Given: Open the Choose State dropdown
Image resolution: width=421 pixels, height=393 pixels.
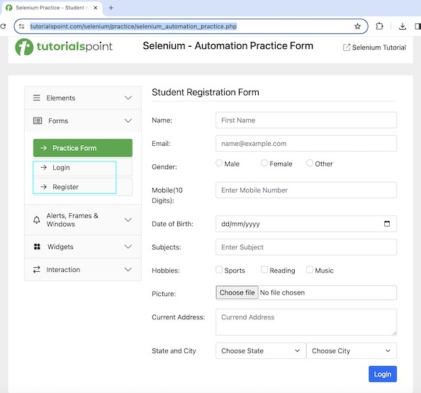Looking at the screenshot, I should (x=261, y=351).
